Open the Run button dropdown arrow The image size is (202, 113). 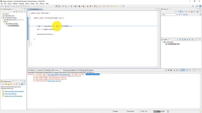point(77,6)
